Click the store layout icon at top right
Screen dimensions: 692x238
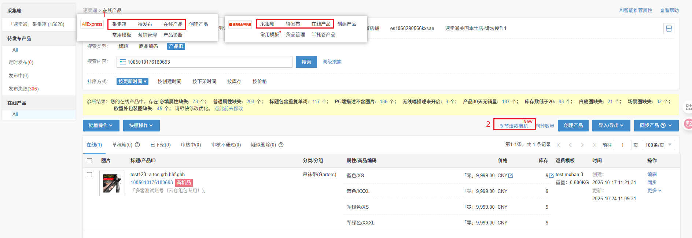[x=669, y=29]
